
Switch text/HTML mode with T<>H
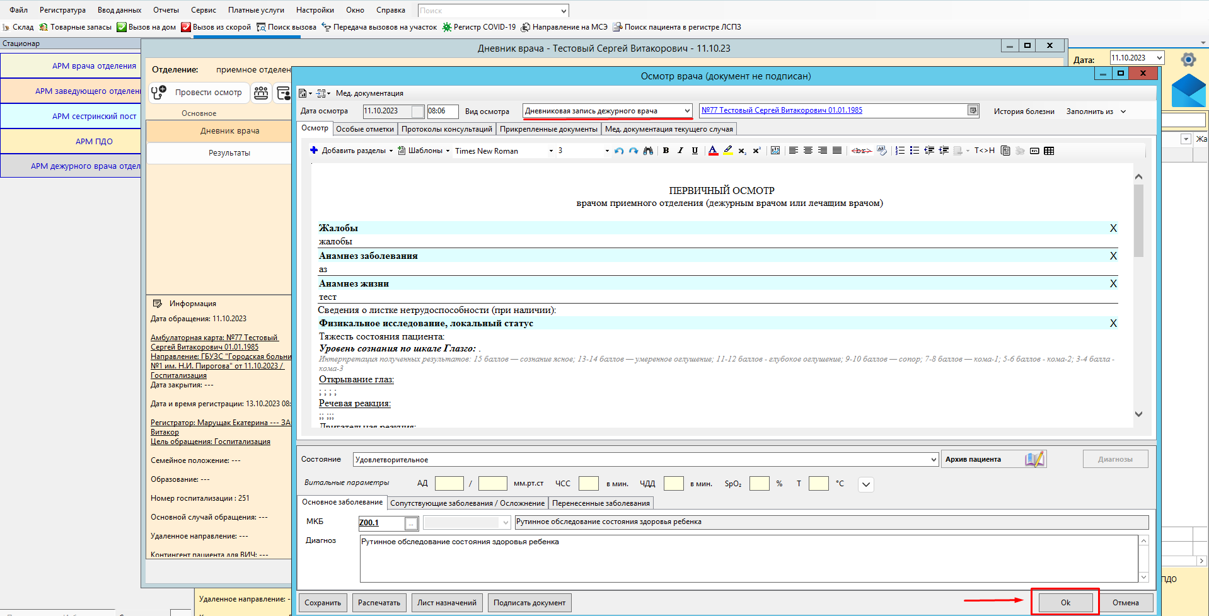tap(985, 151)
